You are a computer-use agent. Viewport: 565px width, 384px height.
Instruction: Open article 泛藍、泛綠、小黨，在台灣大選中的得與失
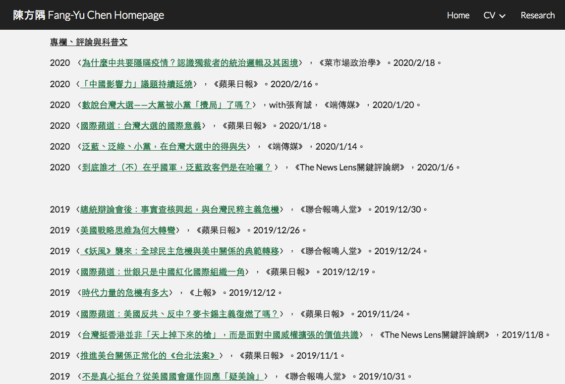point(164,147)
